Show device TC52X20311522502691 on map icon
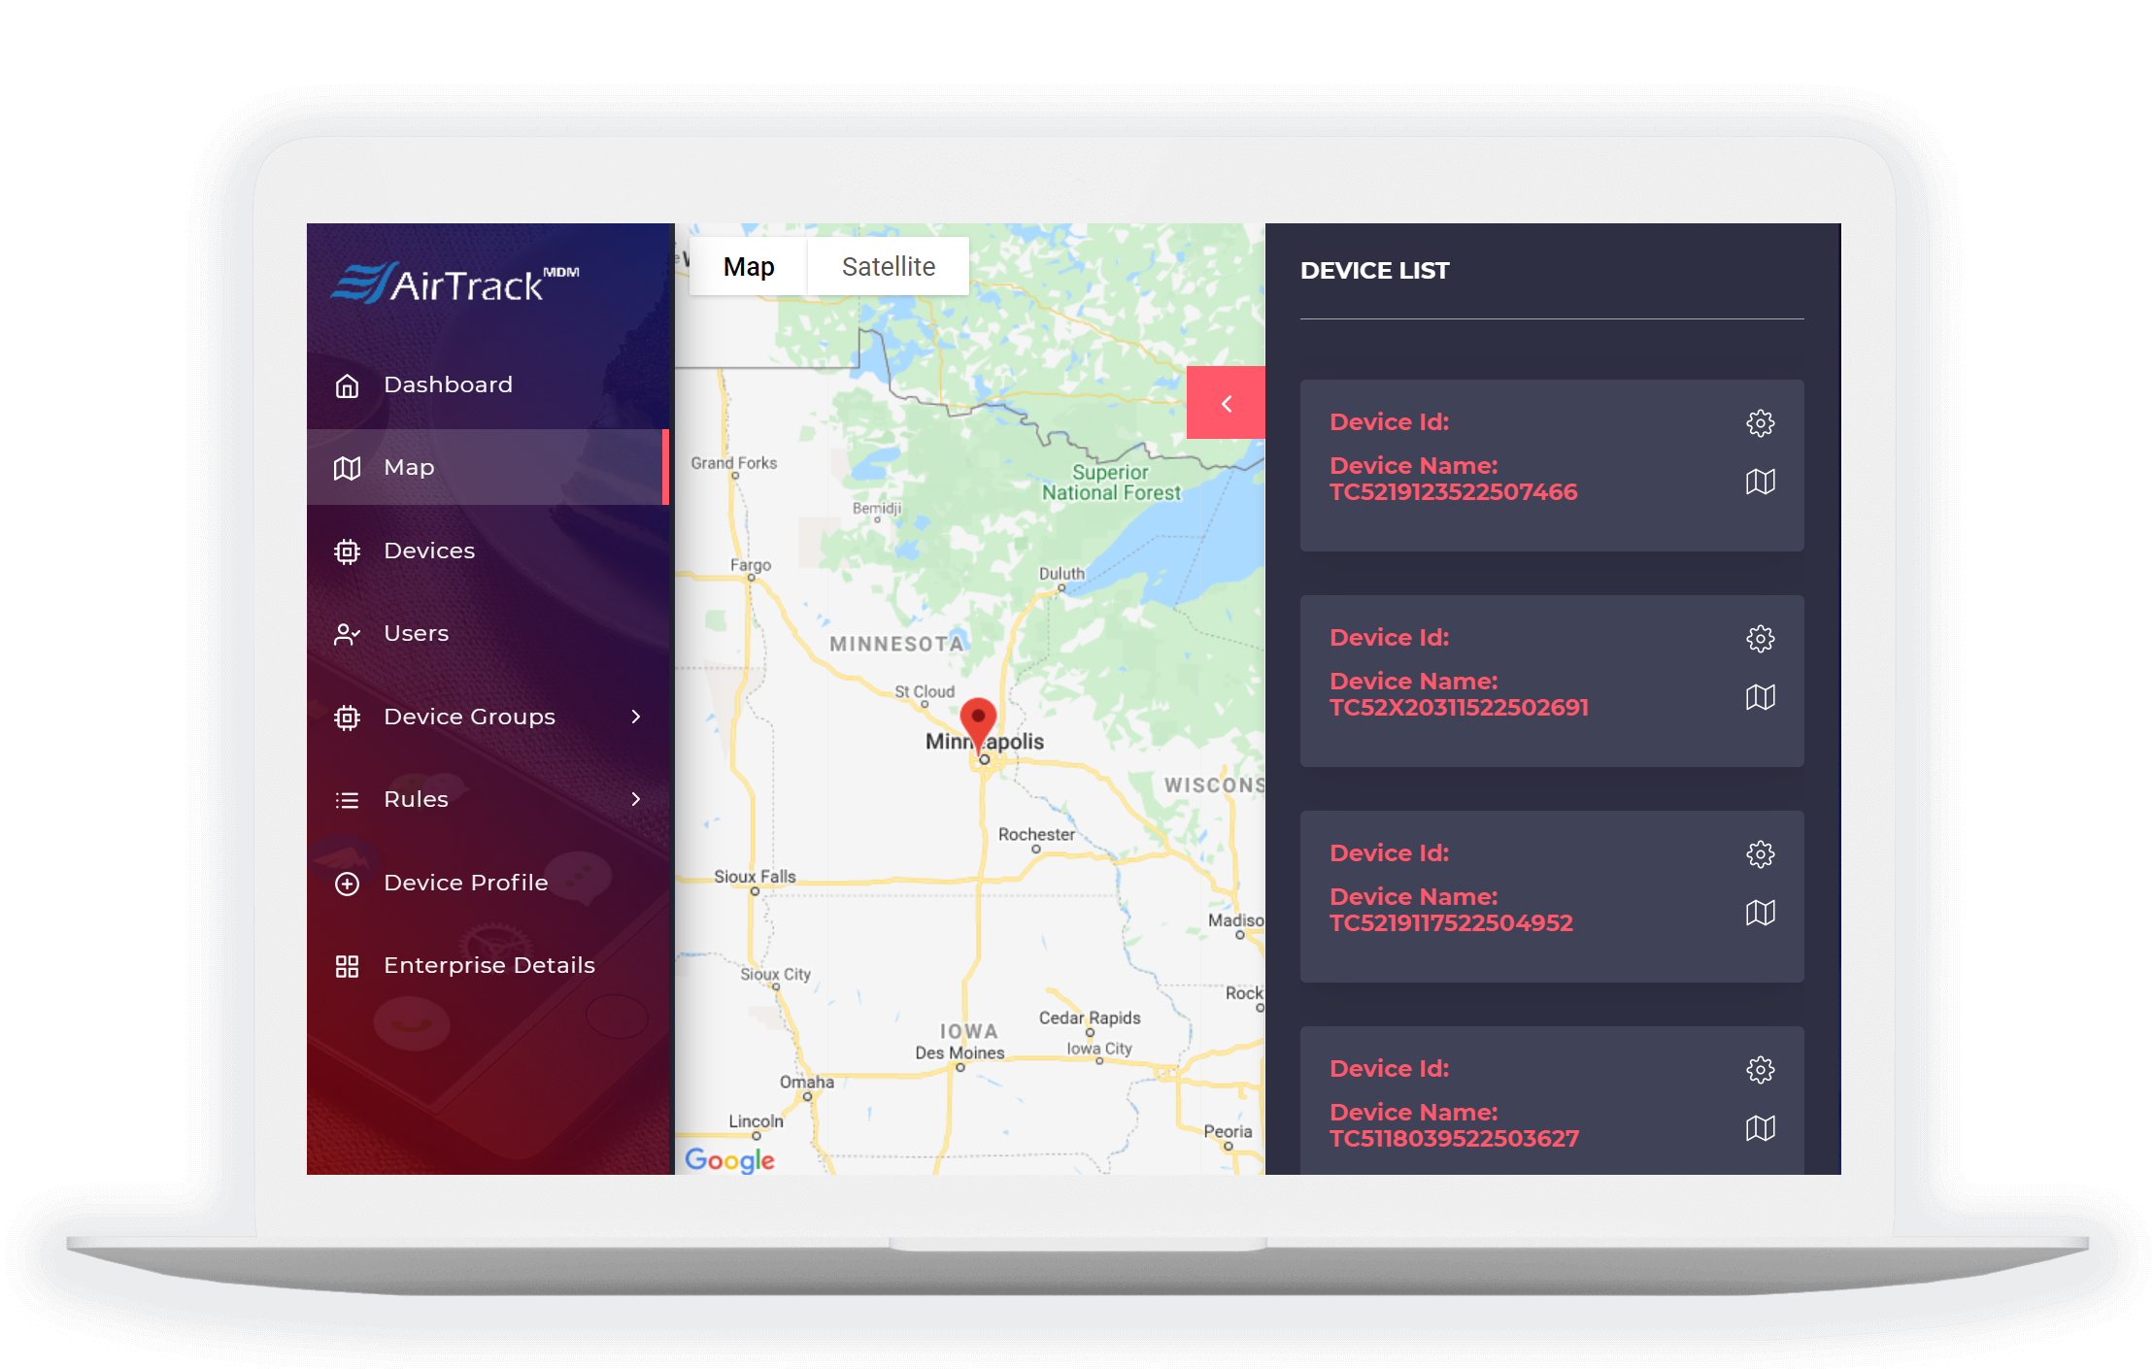 [1760, 697]
